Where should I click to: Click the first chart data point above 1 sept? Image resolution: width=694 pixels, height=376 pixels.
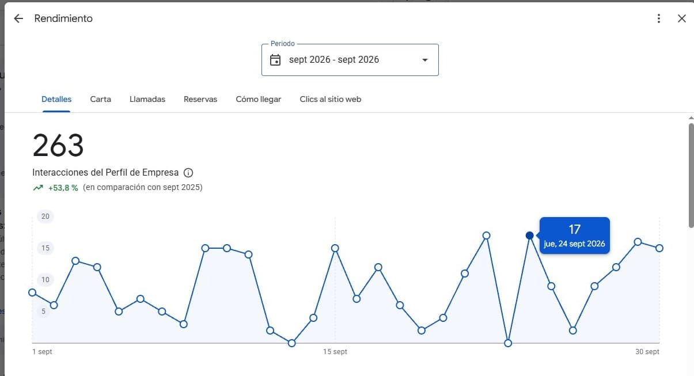tap(32, 293)
